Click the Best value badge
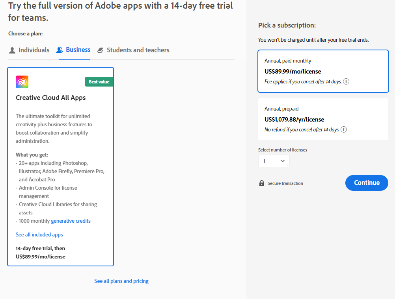The height and width of the screenshot is (299, 395). coord(99,82)
